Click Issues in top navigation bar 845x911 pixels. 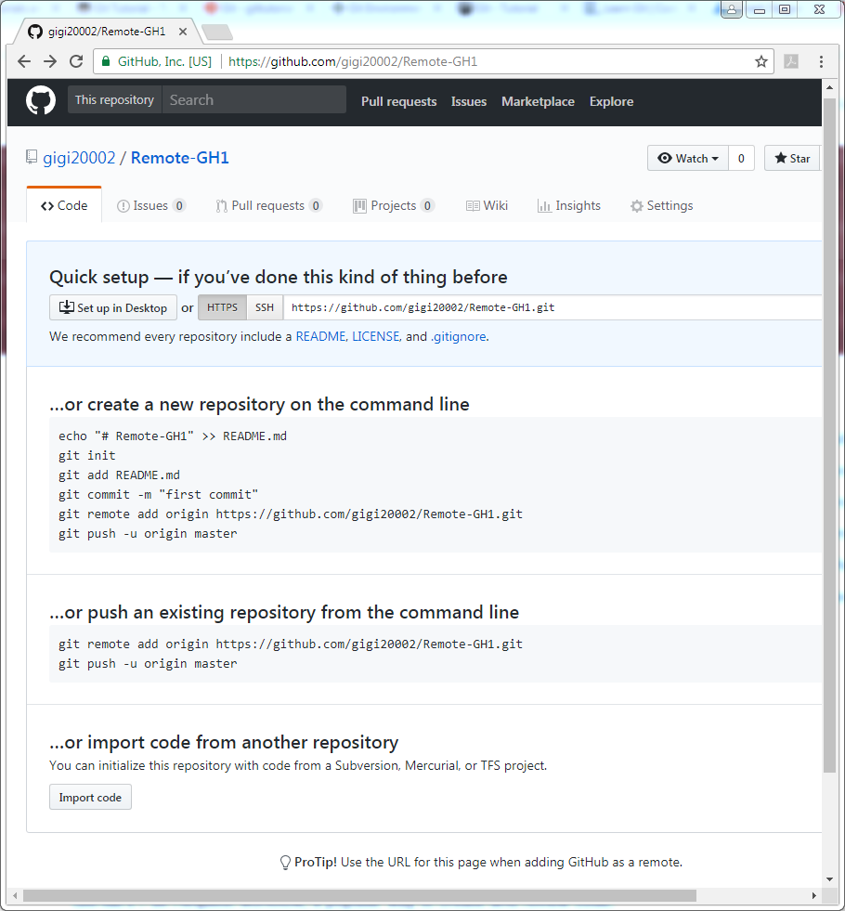pos(469,101)
